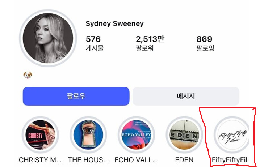Open the EDEN stamp highlight circle
Screen dimensions: 260x167
[x=184, y=135]
